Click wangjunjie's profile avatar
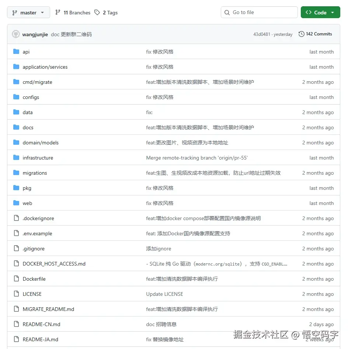The image size is (348, 349). (x=15, y=34)
